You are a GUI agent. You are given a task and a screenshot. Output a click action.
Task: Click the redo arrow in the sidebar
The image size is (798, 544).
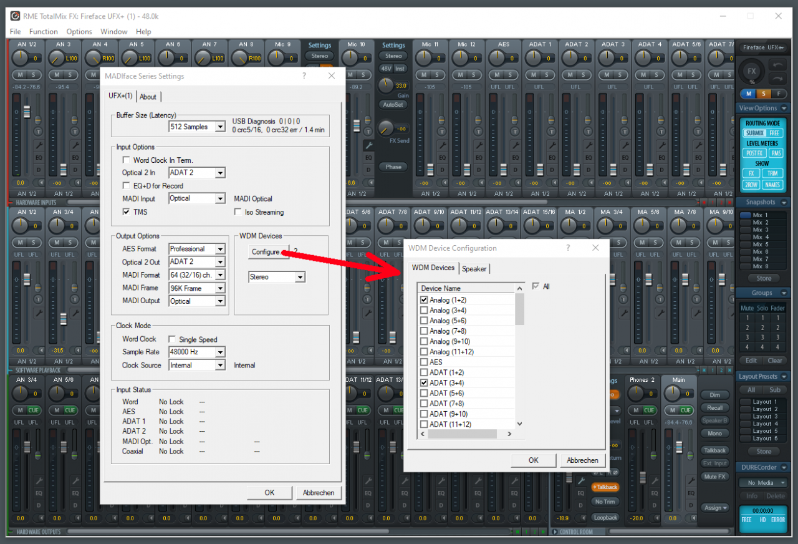coord(777,79)
